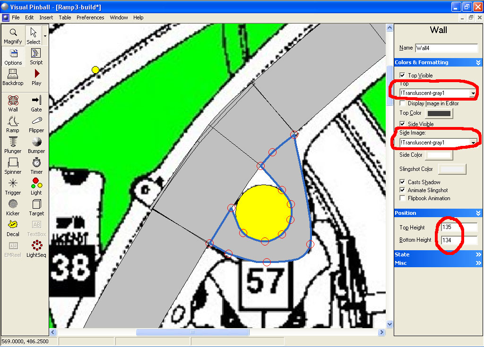
Task: Pick the Plunger tool
Action: [x=13, y=145]
